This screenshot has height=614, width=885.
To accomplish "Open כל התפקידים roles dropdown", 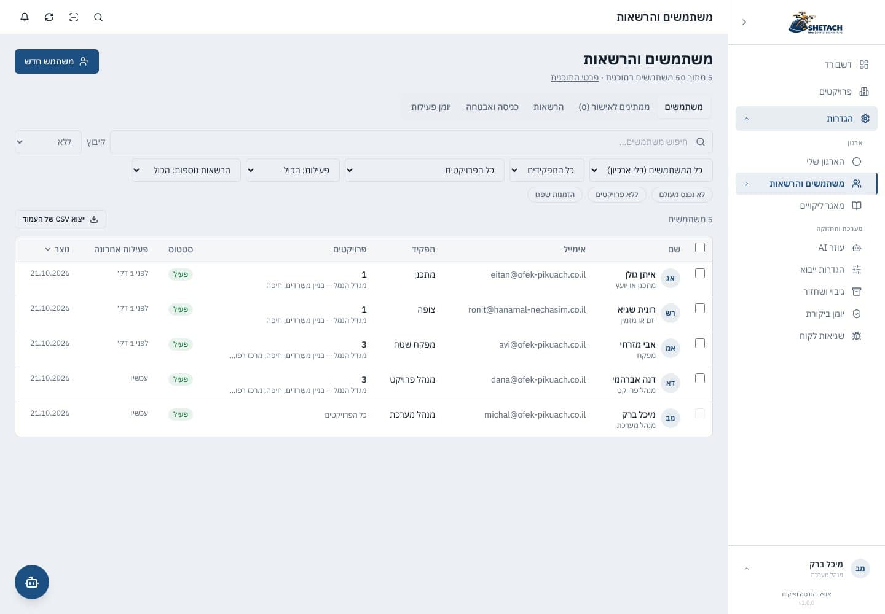I will pyautogui.click(x=547, y=170).
